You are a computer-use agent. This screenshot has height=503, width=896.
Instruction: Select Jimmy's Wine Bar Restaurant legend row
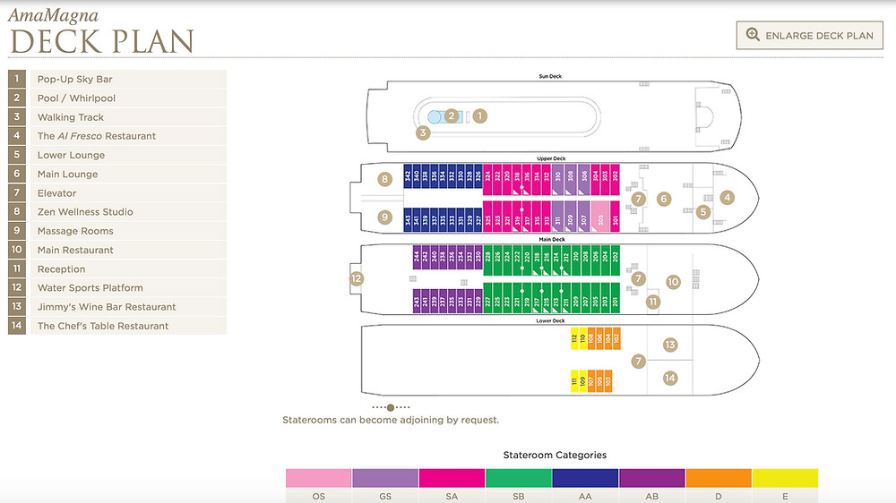click(x=117, y=307)
